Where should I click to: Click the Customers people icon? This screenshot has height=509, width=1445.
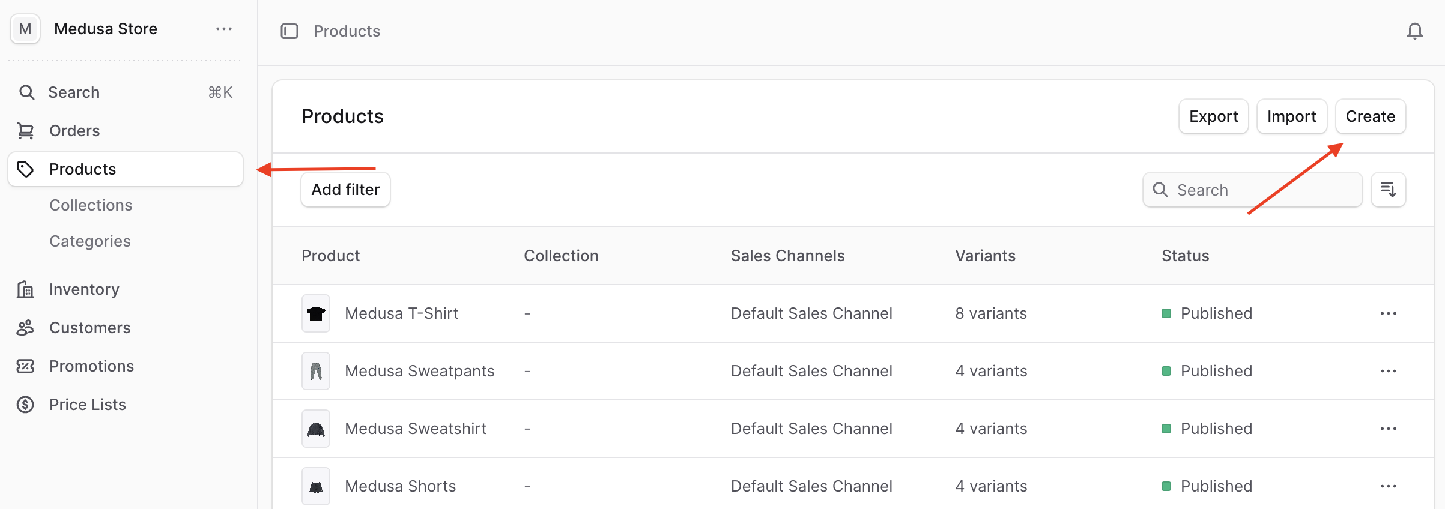pyautogui.click(x=25, y=328)
